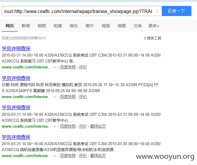Open 百度快照 of the first result

coord(68,67)
